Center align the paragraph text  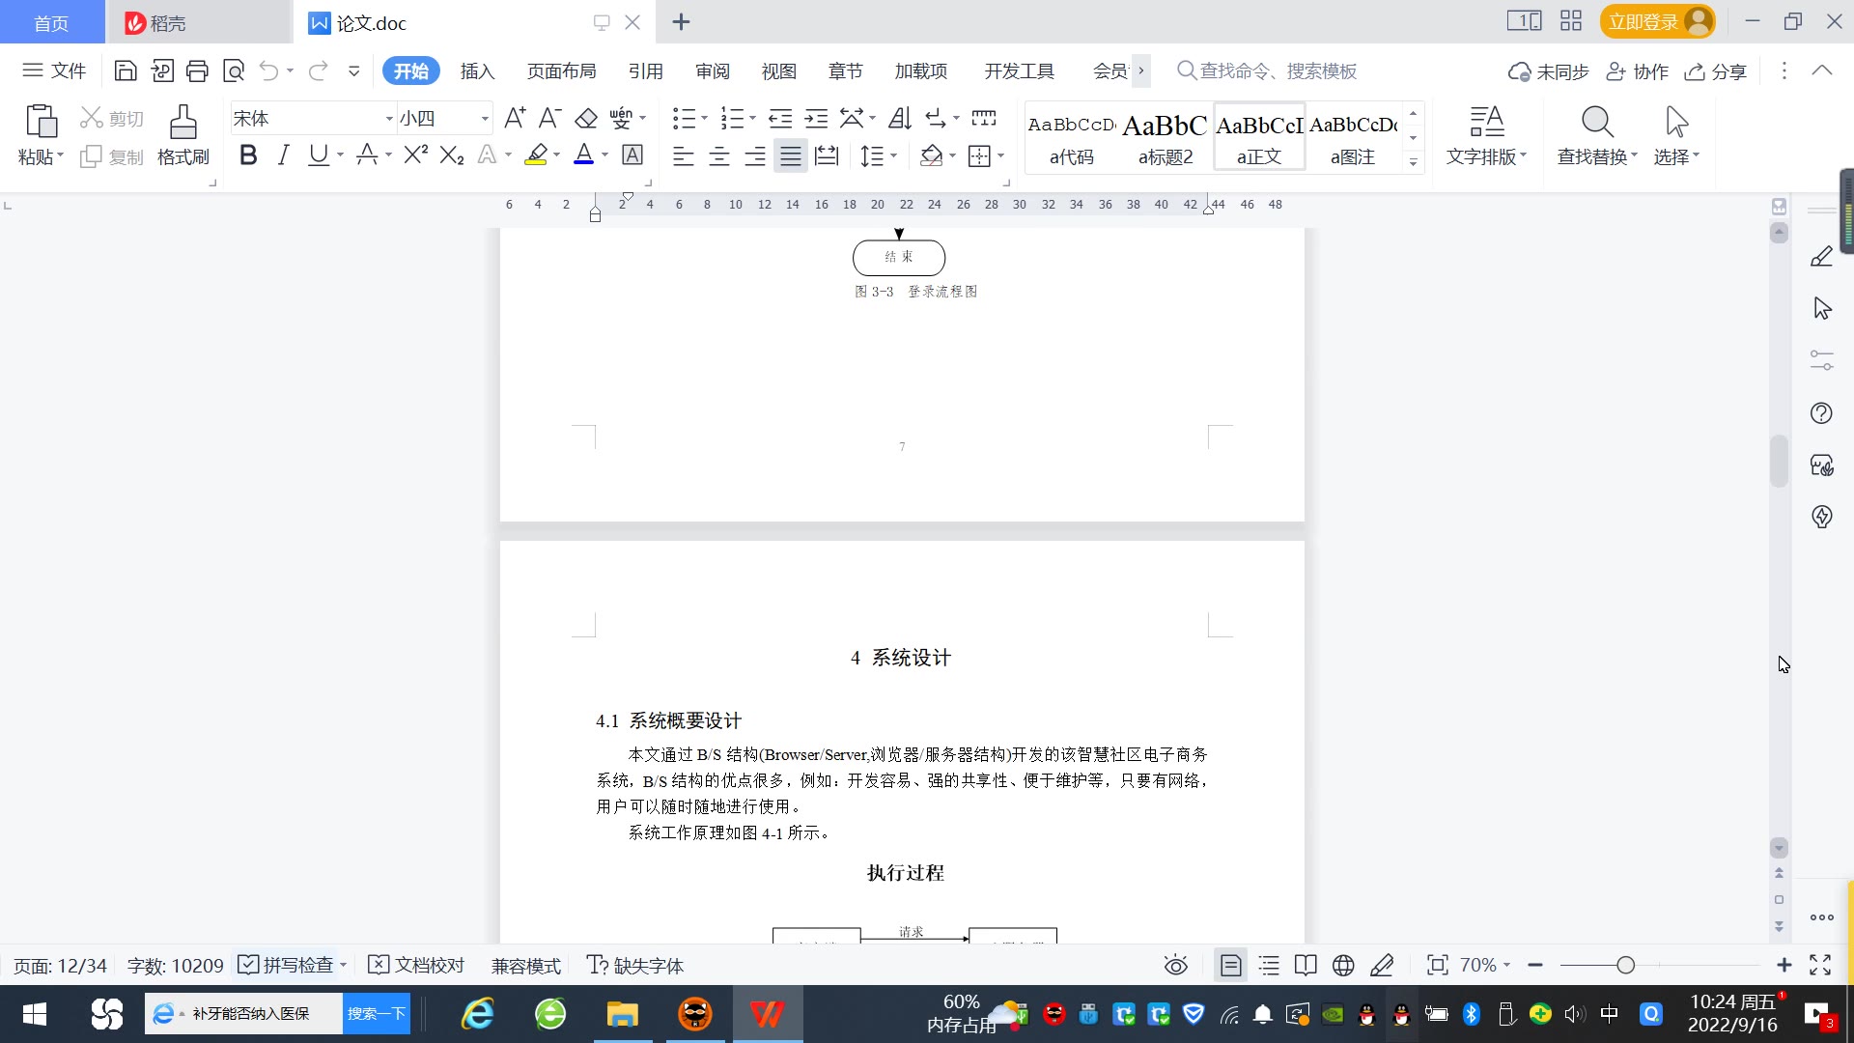(718, 155)
